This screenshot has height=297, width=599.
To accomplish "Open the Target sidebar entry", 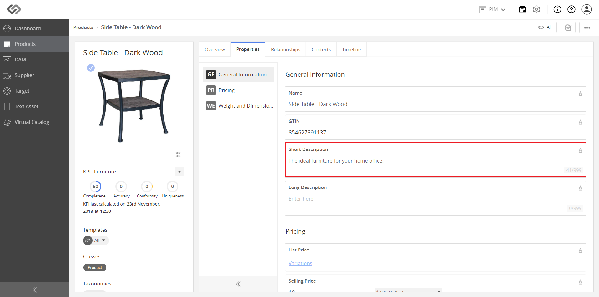I will (x=35, y=91).
